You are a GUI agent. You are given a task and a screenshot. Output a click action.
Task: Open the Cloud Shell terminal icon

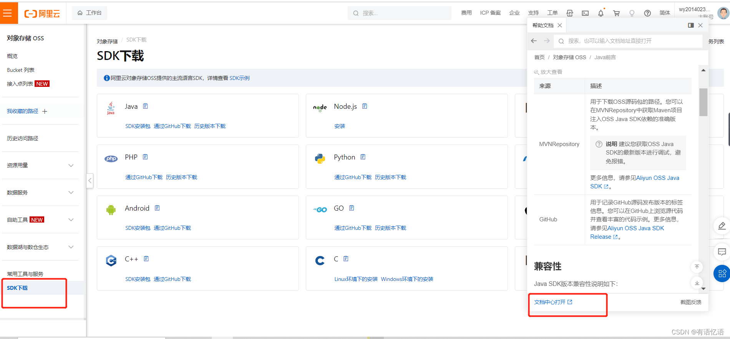[585, 13]
